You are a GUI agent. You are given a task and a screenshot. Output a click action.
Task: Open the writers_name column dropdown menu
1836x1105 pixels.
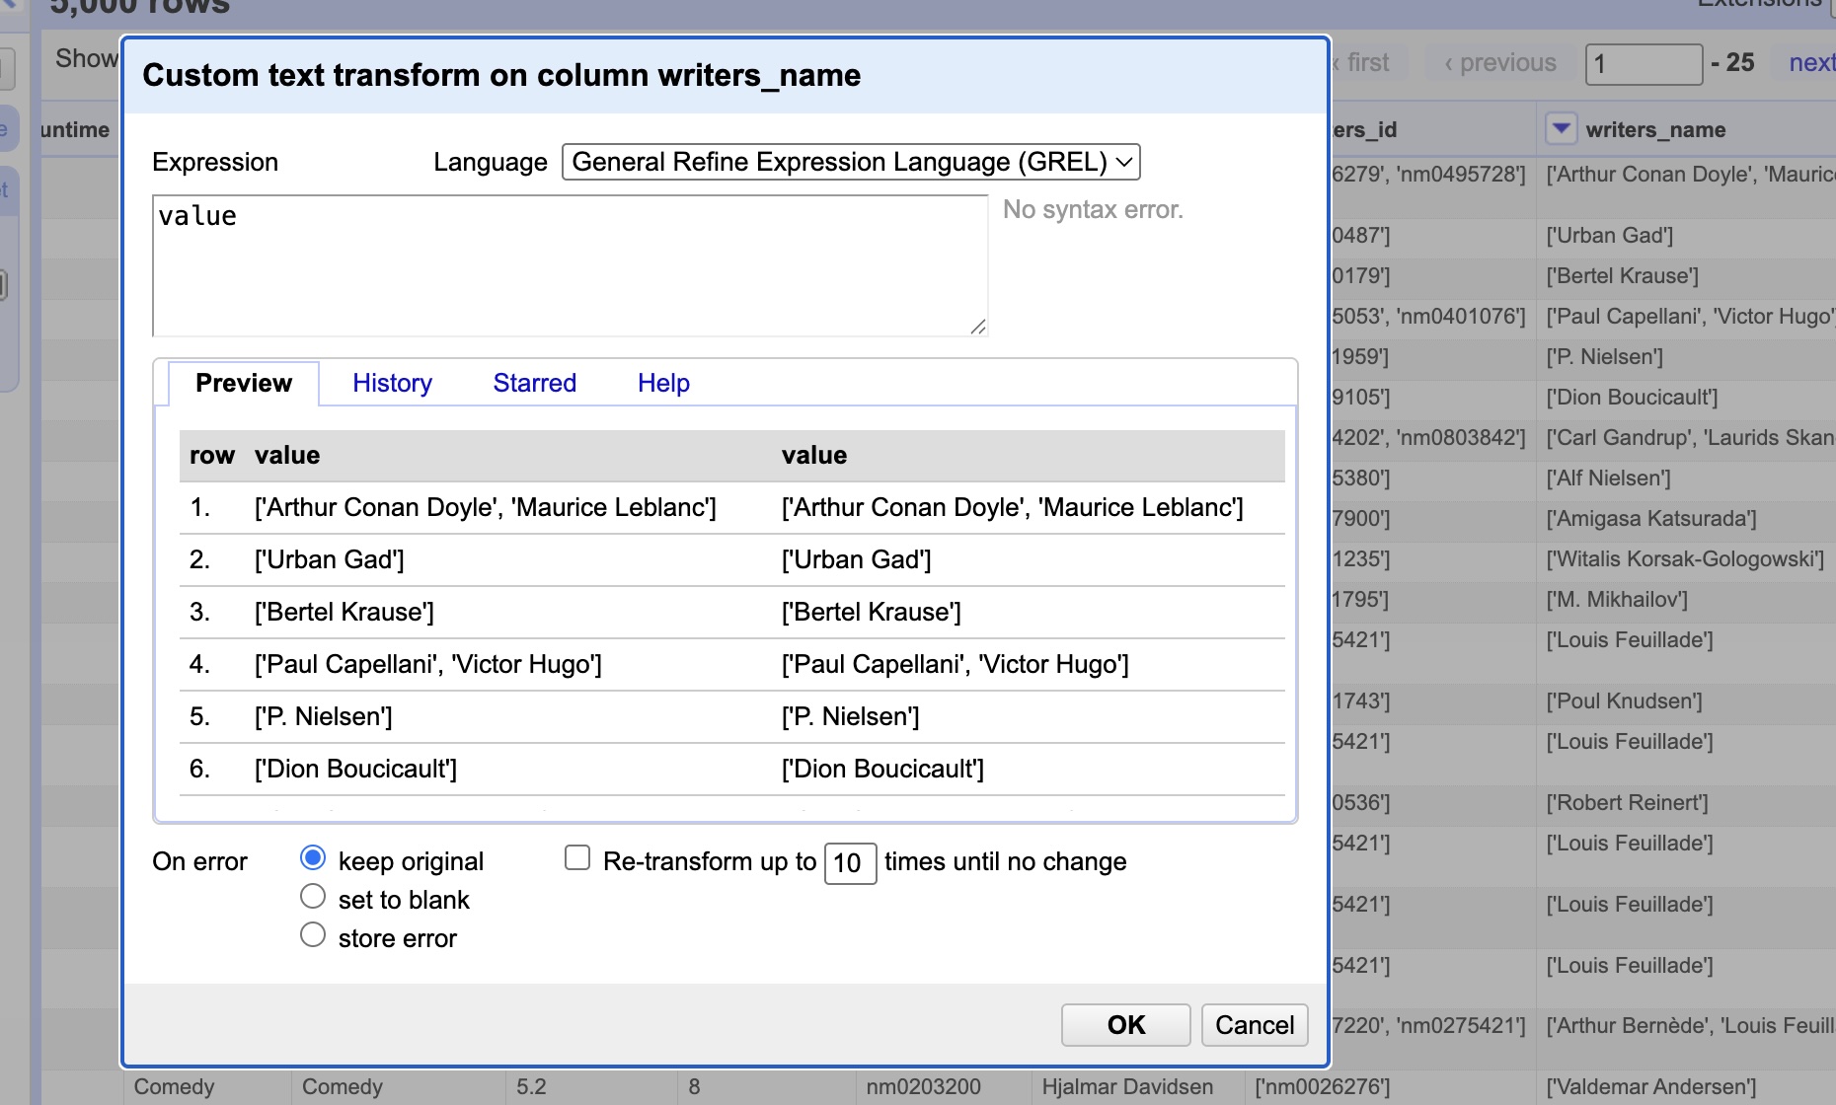[x=1561, y=128]
